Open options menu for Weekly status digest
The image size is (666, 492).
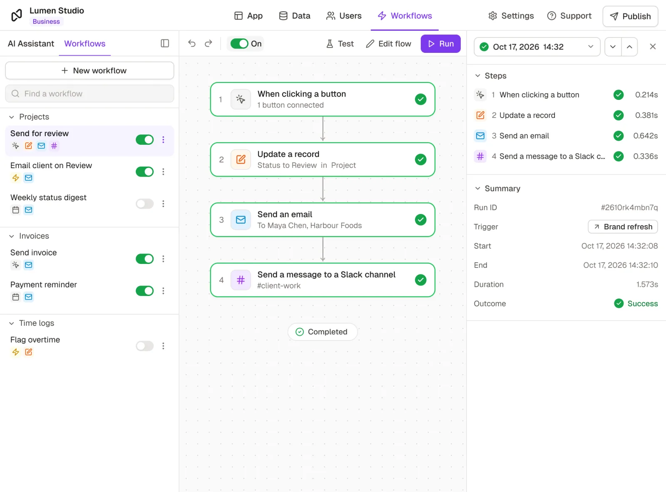163,204
